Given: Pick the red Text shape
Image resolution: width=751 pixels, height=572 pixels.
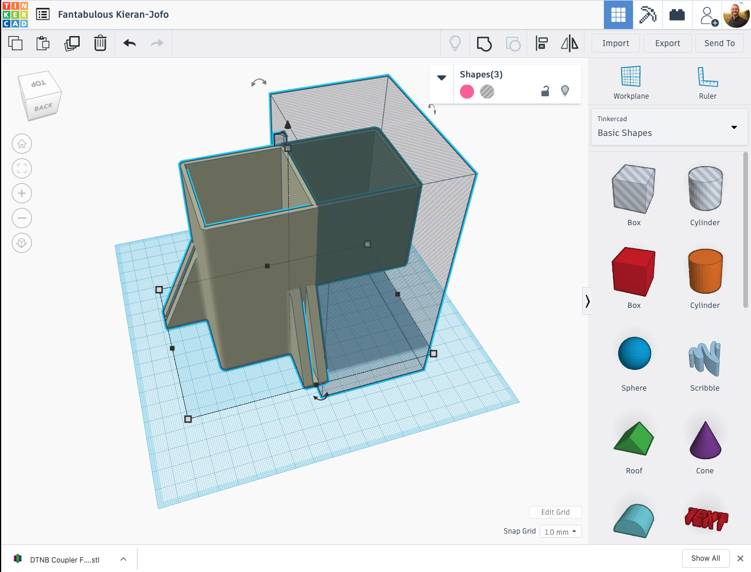Looking at the screenshot, I should click(706, 518).
